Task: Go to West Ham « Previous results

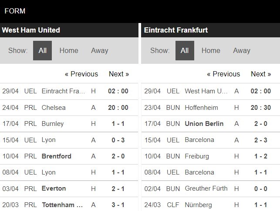Action: (x=81, y=74)
